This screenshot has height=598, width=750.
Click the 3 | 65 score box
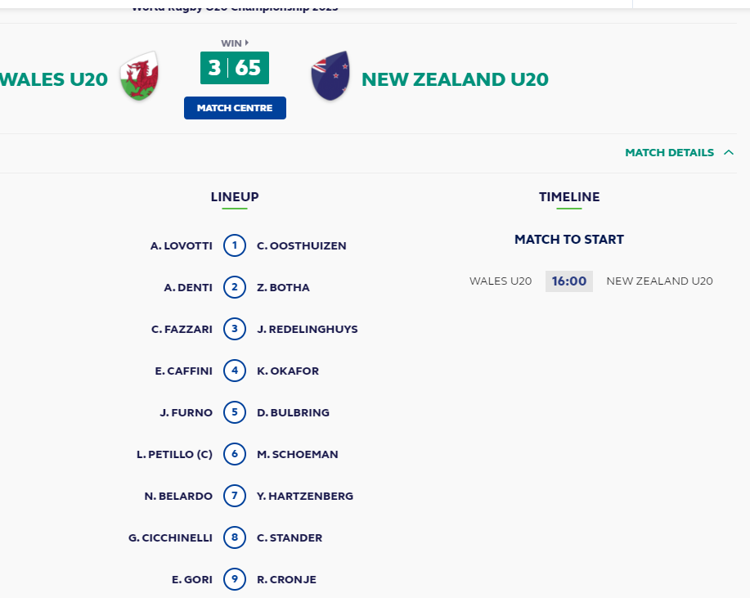click(x=235, y=68)
